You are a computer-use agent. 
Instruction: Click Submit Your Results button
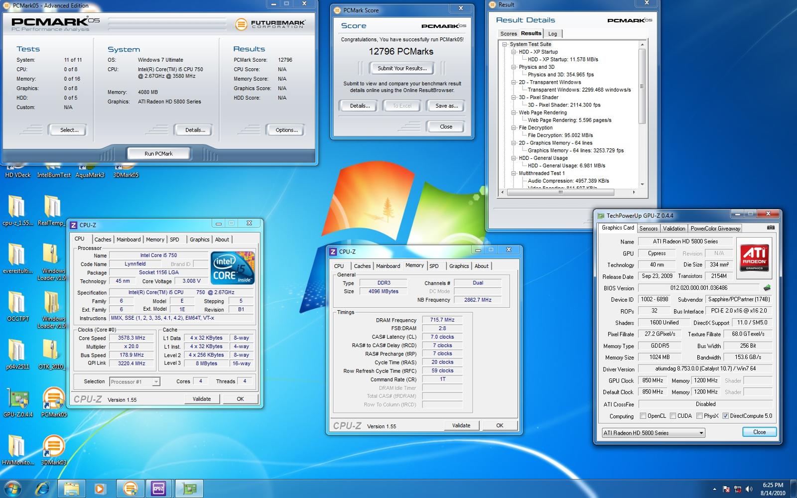[x=402, y=68]
